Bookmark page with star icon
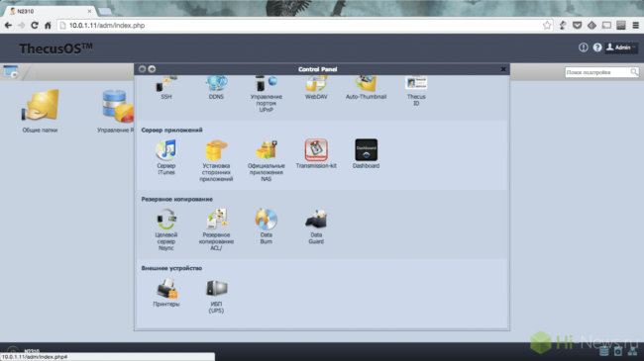This screenshot has height=361, width=644. (x=547, y=26)
